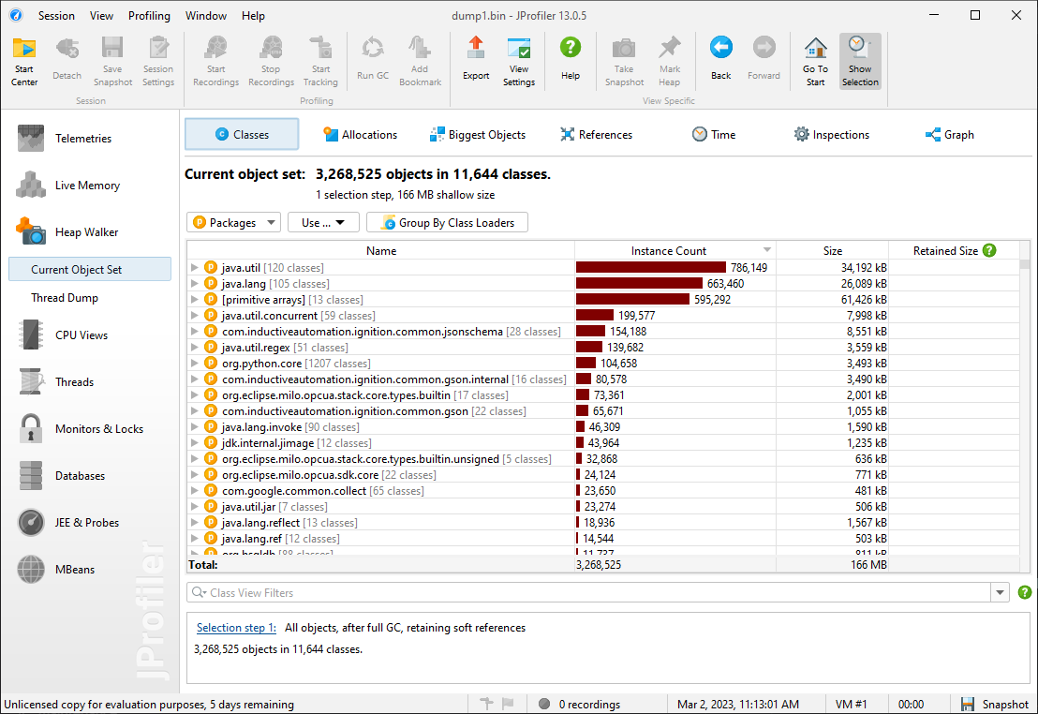Open Class View Filters history dropdown

coord(1000,593)
